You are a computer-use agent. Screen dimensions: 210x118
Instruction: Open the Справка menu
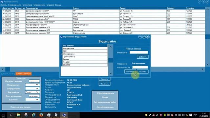click(x=50, y=5)
